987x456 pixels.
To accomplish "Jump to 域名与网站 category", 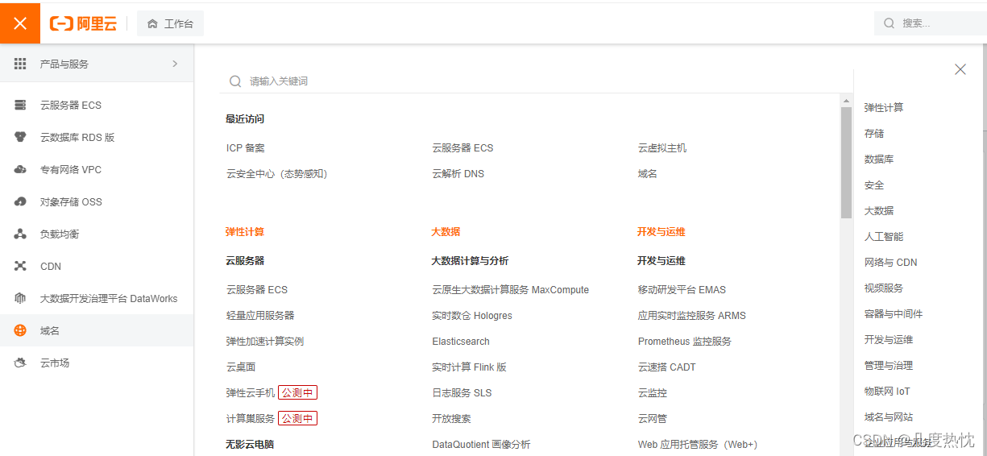I will coord(889,417).
